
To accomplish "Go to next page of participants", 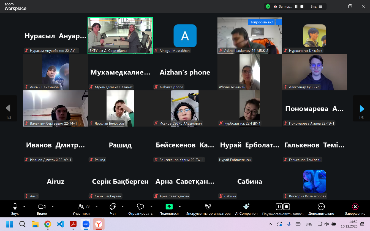I will tap(362, 109).
